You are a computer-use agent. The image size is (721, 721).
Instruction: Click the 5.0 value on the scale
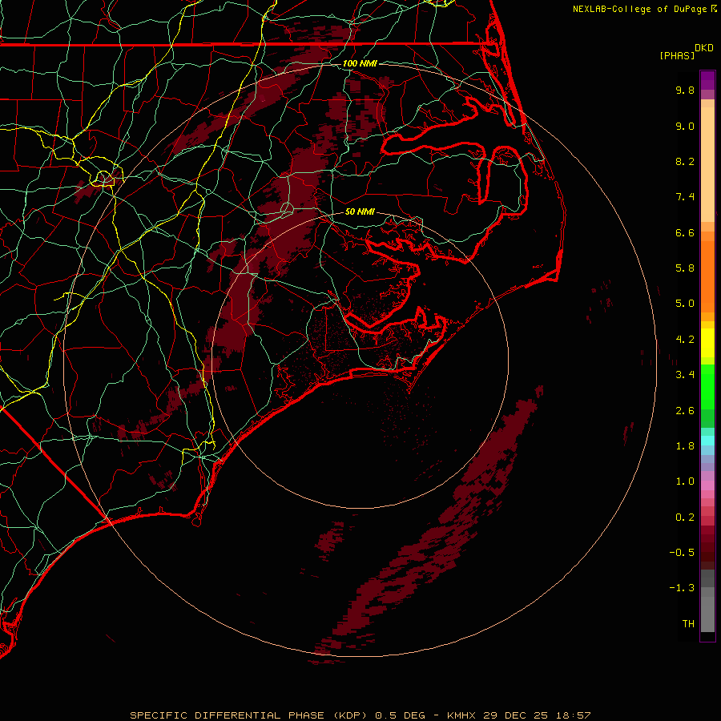[685, 304]
